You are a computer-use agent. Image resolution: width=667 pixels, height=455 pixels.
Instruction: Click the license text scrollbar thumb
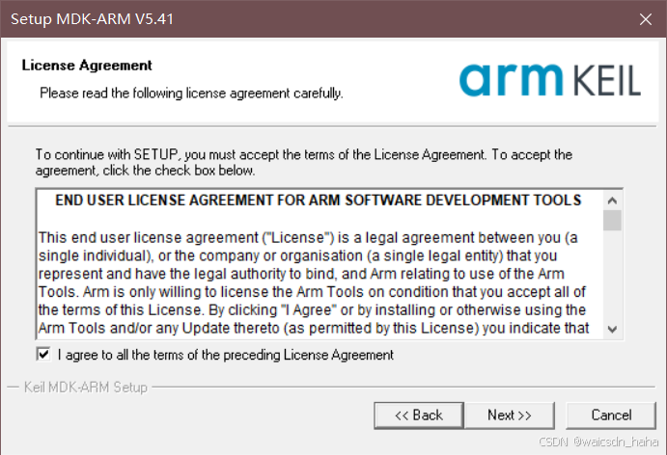pos(612,220)
